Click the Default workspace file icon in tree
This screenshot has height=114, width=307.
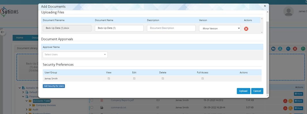(27, 92)
